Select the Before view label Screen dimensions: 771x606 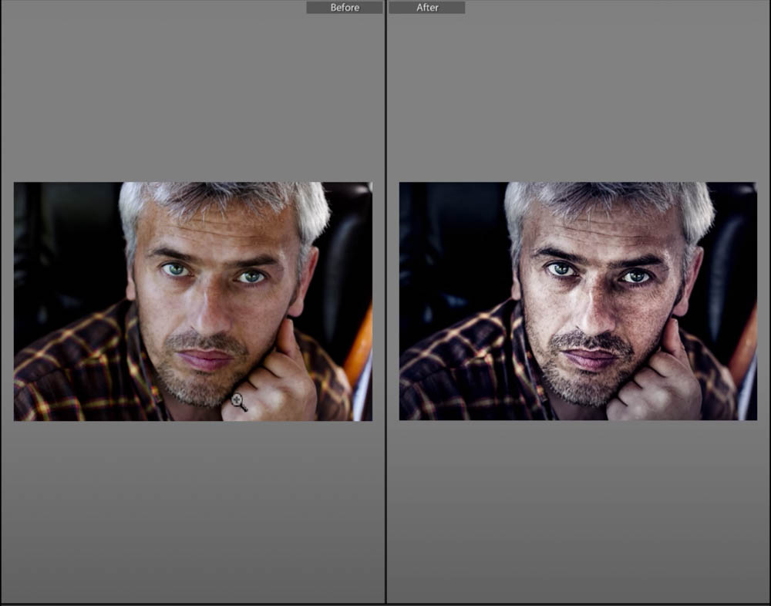344,8
